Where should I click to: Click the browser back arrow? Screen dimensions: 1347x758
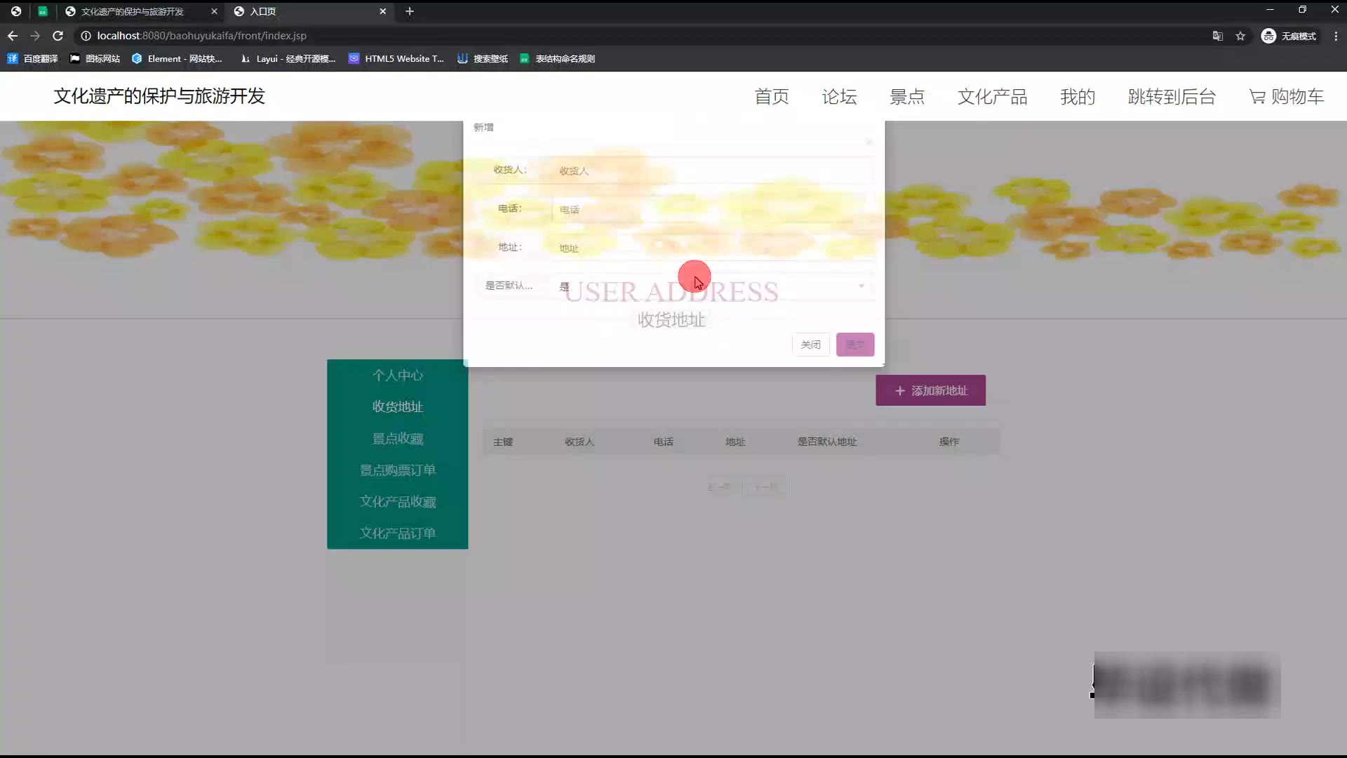[13, 36]
